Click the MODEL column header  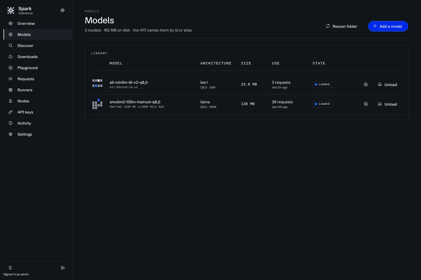click(x=116, y=63)
